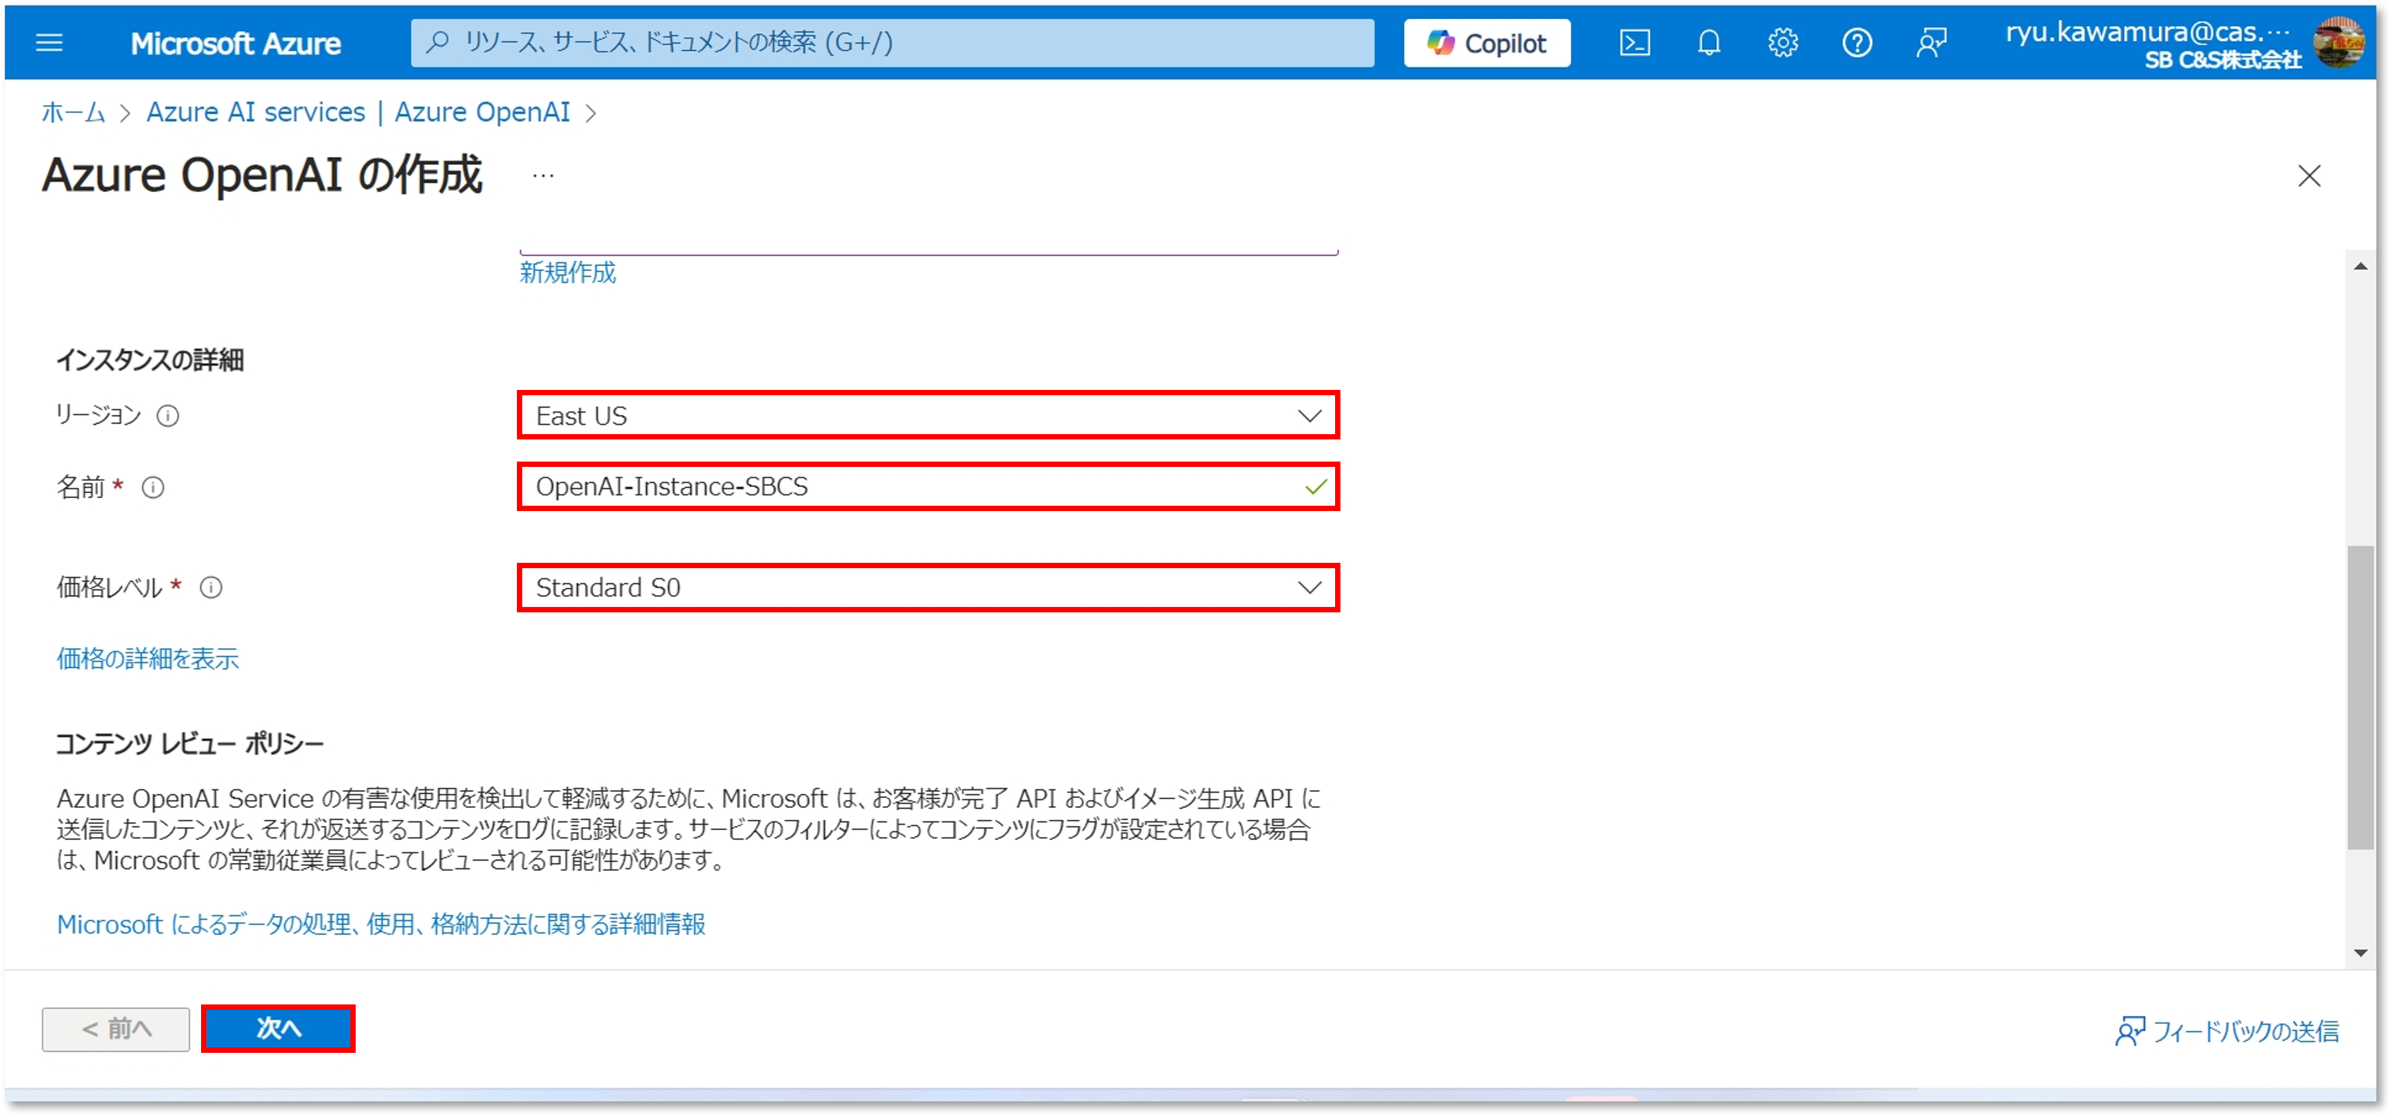Screen dimensions: 2392x1117
Task: Click the 新規作成 link
Action: 568,273
